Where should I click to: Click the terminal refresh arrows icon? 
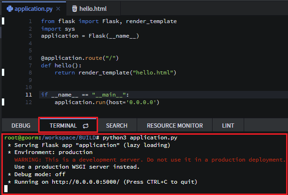point(86,126)
